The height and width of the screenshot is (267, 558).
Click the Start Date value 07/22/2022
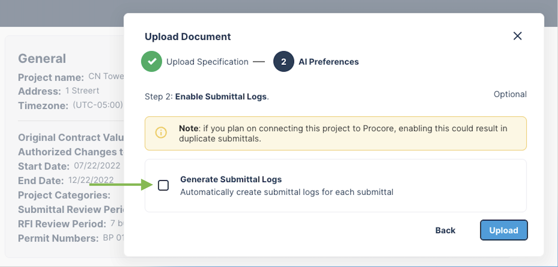pos(97,166)
